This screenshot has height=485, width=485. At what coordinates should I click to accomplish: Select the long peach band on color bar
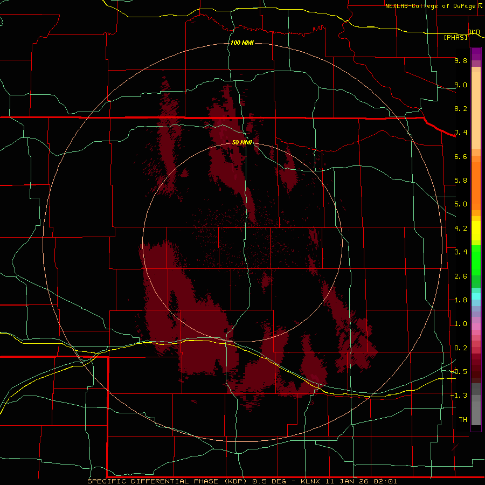(476, 110)
